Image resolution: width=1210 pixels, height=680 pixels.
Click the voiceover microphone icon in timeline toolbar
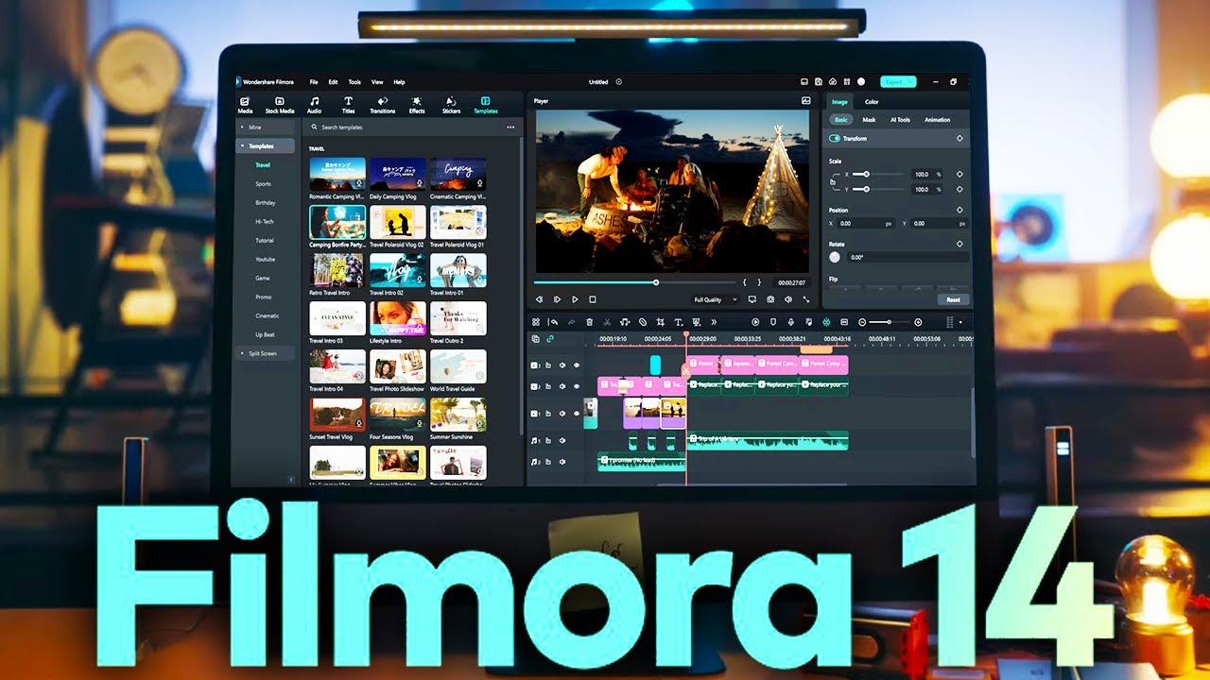point(791,322)
